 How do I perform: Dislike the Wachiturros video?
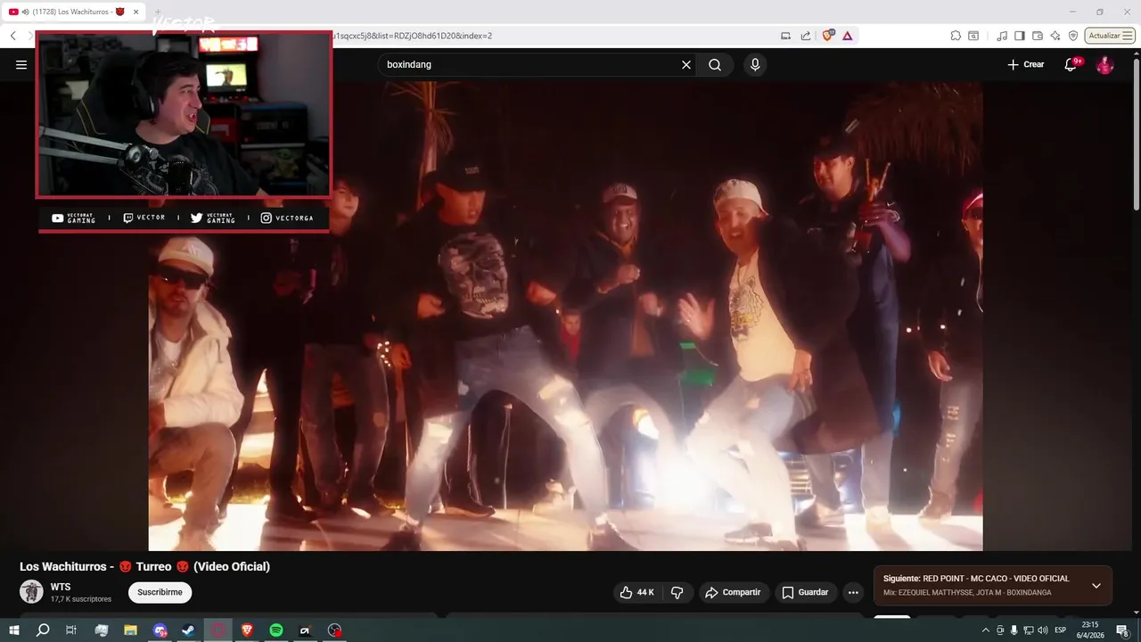tap(677, 592)
